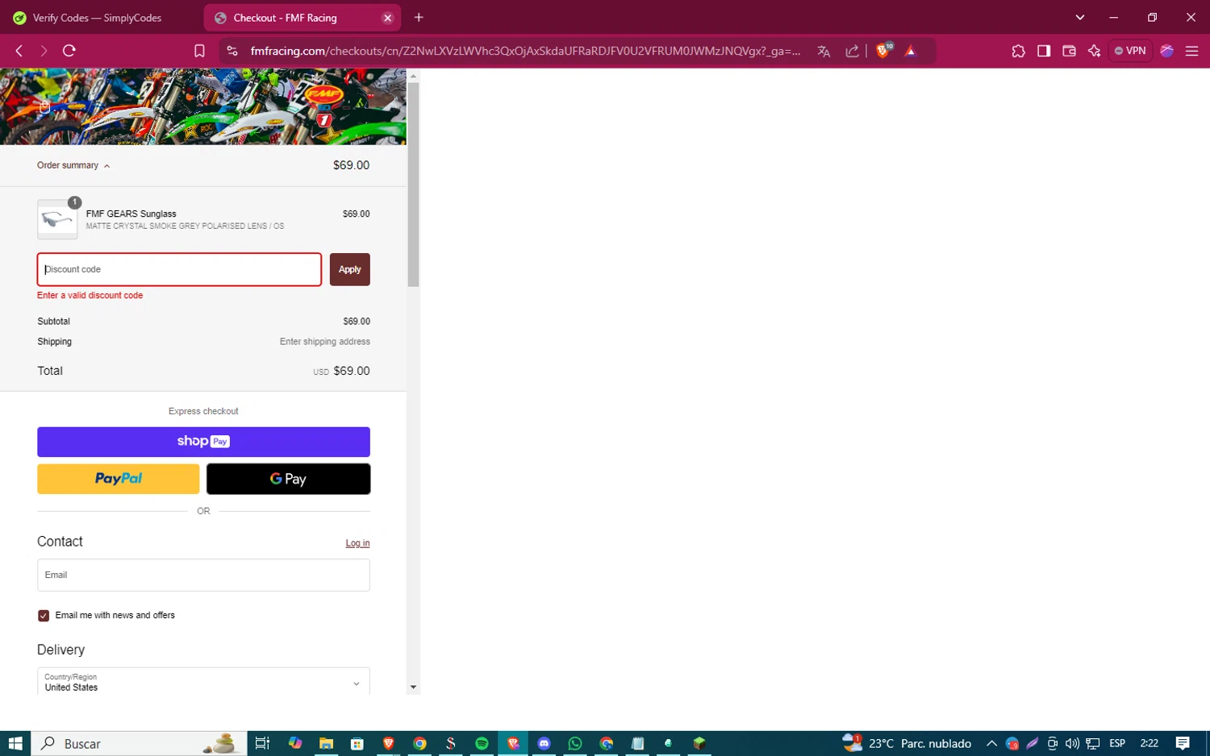Open Brave Wallet icon

[x=1069, y=51]
